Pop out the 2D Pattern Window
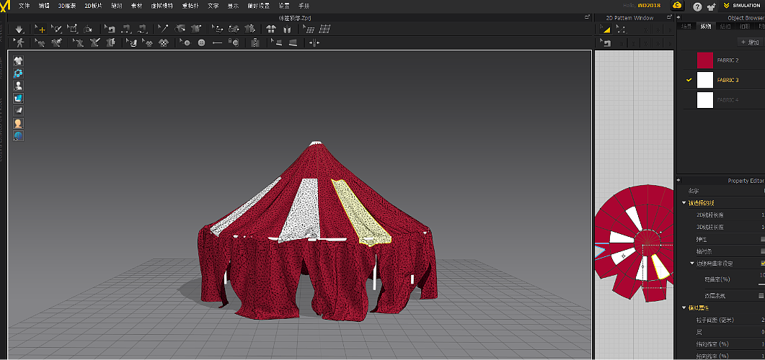Screen dimensions: 765x360 tap(671, 17)
